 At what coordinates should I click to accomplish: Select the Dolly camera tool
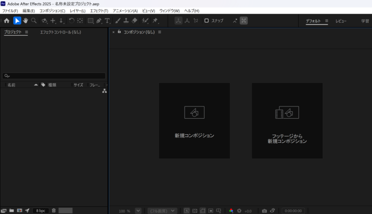point(61,21)
